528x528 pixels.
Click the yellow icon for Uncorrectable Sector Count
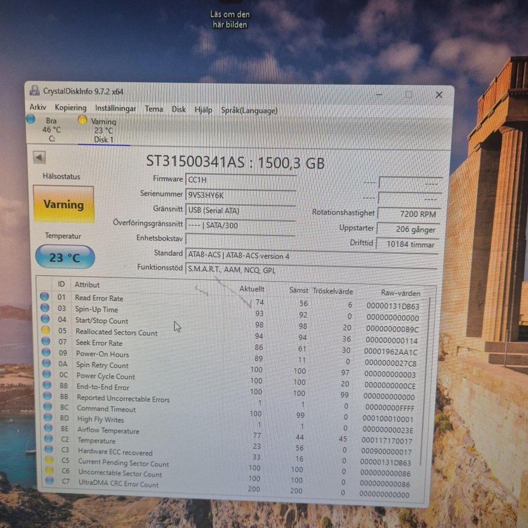tap(49, 470)
